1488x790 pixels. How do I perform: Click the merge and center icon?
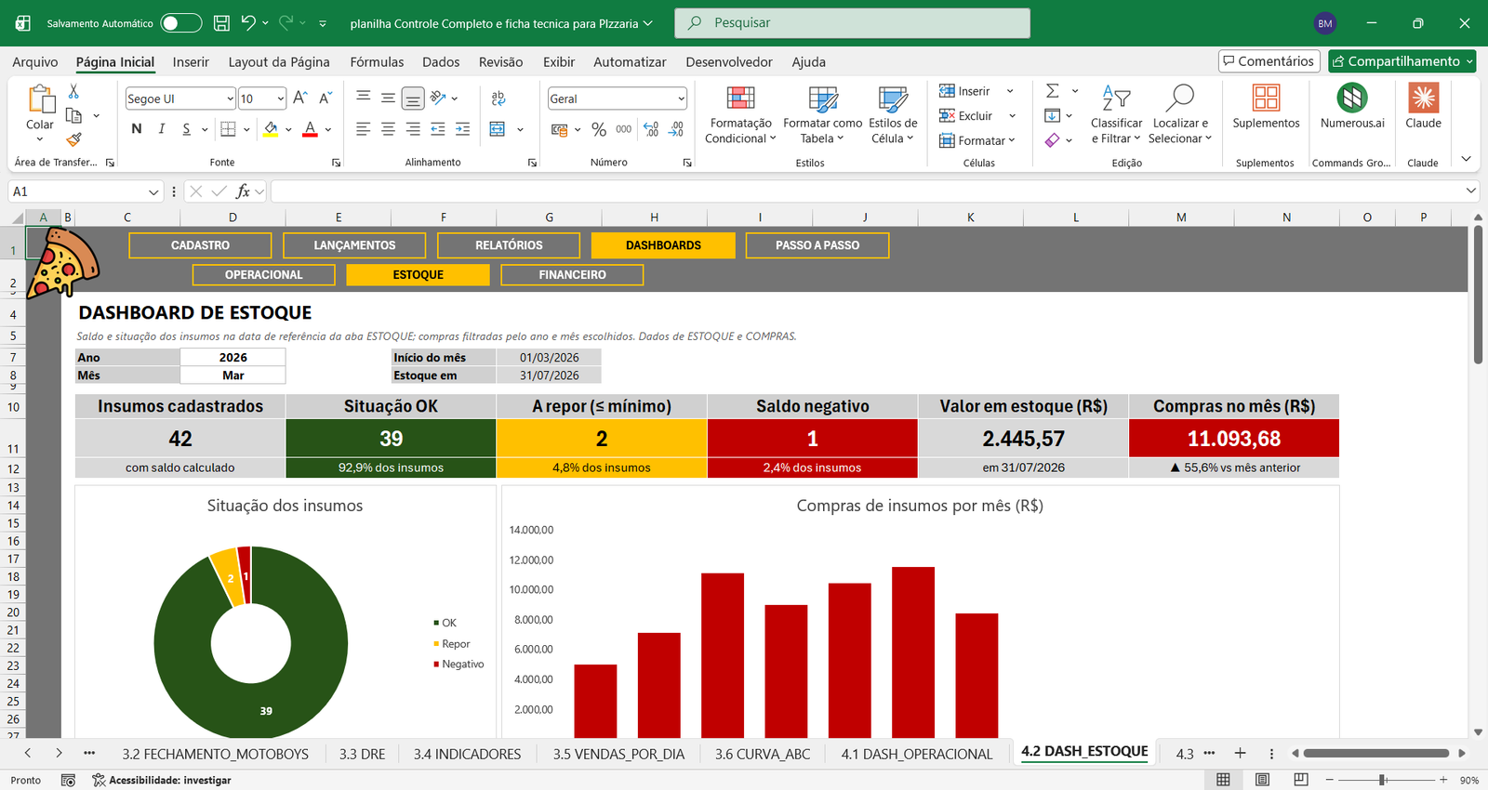point(498,128)
